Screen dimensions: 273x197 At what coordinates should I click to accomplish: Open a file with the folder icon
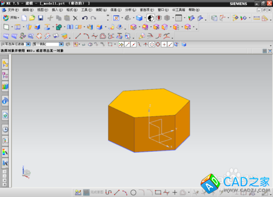pos(32,18)
